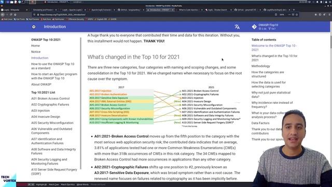Screen dimensions: 332x187
Task: Switch to the log4j - Shodan Search tab
Action: 218,10
